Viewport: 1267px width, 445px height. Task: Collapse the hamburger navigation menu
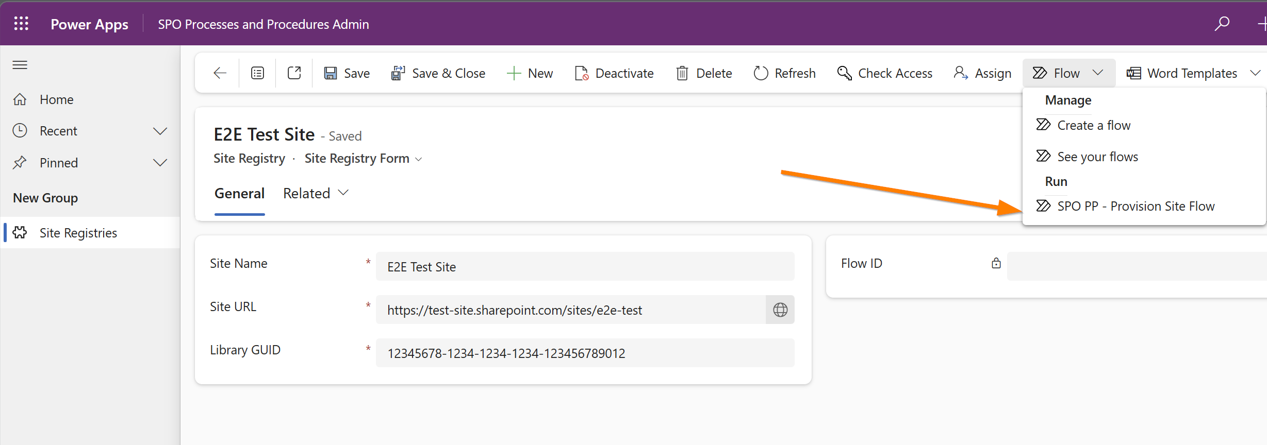coord(20,65)
